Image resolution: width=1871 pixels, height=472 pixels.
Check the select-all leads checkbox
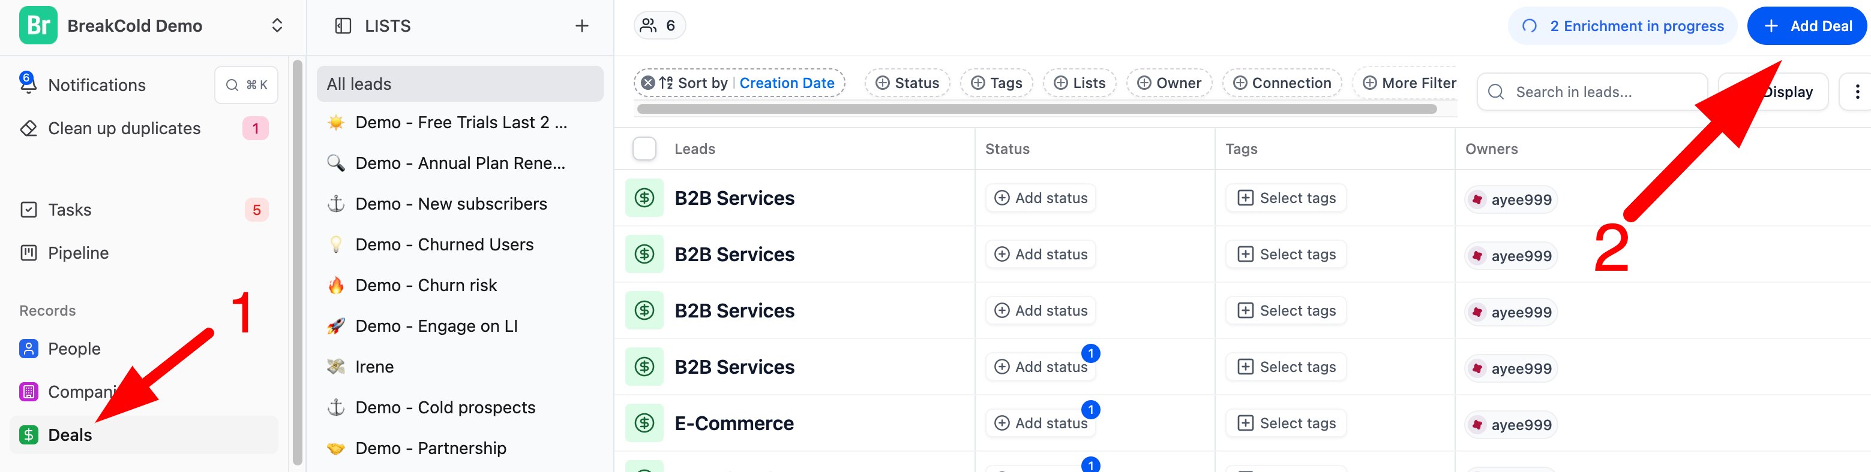644,149
